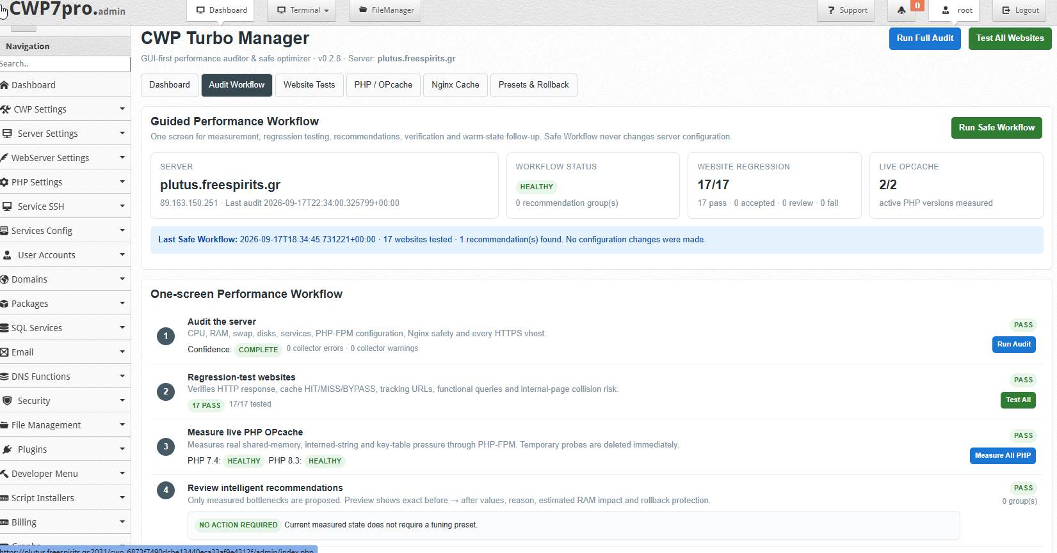Click the PHP 7.4 HEALTHY badge
This screenshot has width=1057, height=553.
[x=244, y=461]
